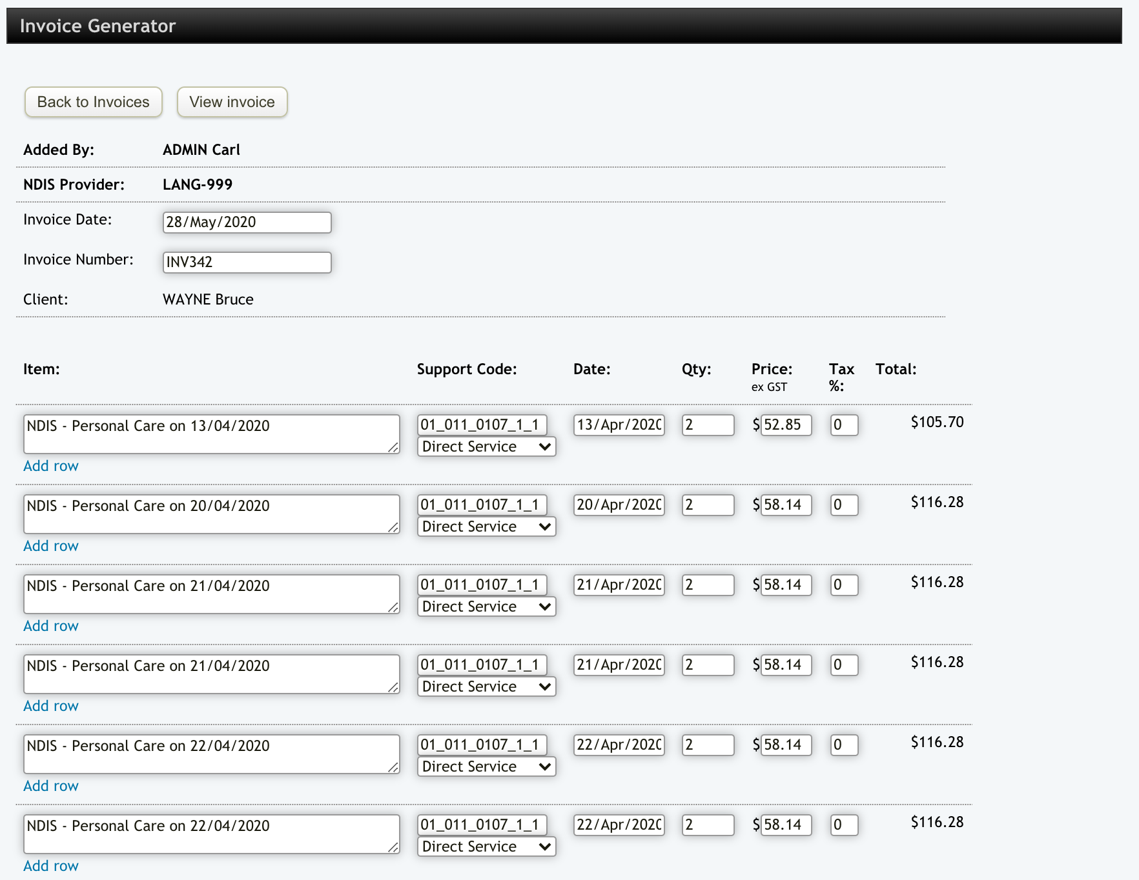
Task: Open Direct Service dropdown in 13/04/2020 row
Action: coord(487,446)
